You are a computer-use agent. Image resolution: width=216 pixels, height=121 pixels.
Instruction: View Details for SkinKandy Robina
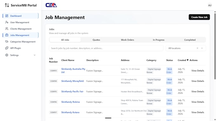point(198,102)
